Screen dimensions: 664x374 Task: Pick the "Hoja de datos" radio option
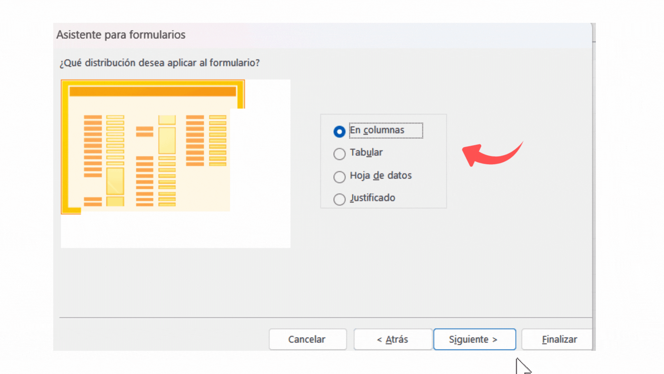click(x=339, y=177)
